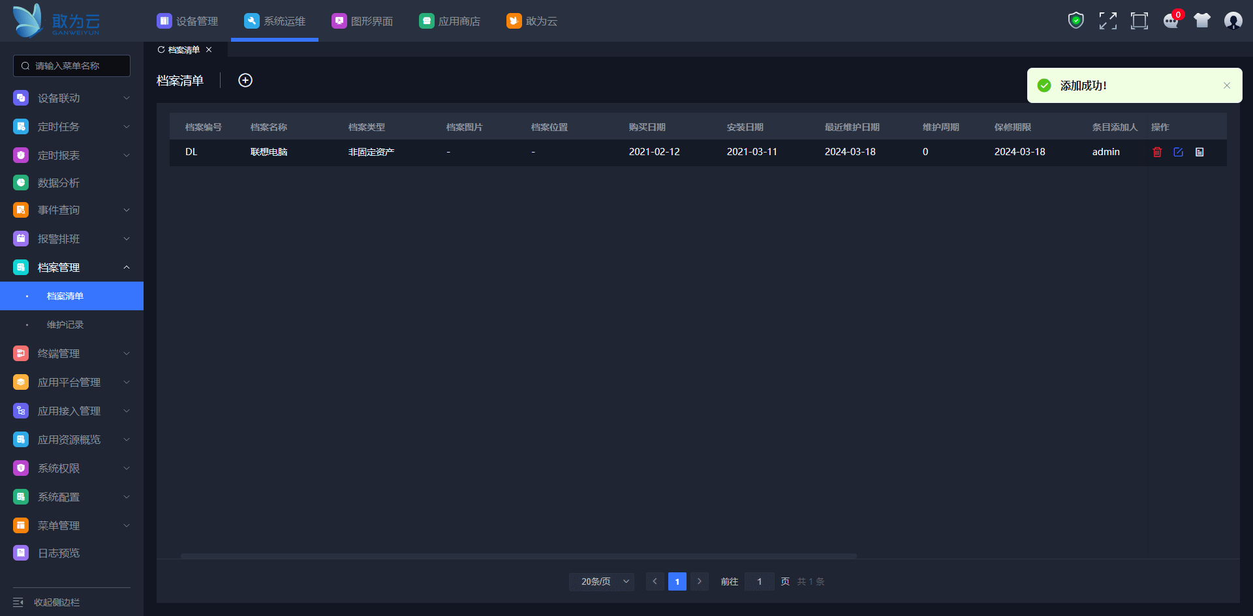Screen dimensions: 1253x616
Task: Expand the 终端管理 menu chevron
Action: [127, 353]
